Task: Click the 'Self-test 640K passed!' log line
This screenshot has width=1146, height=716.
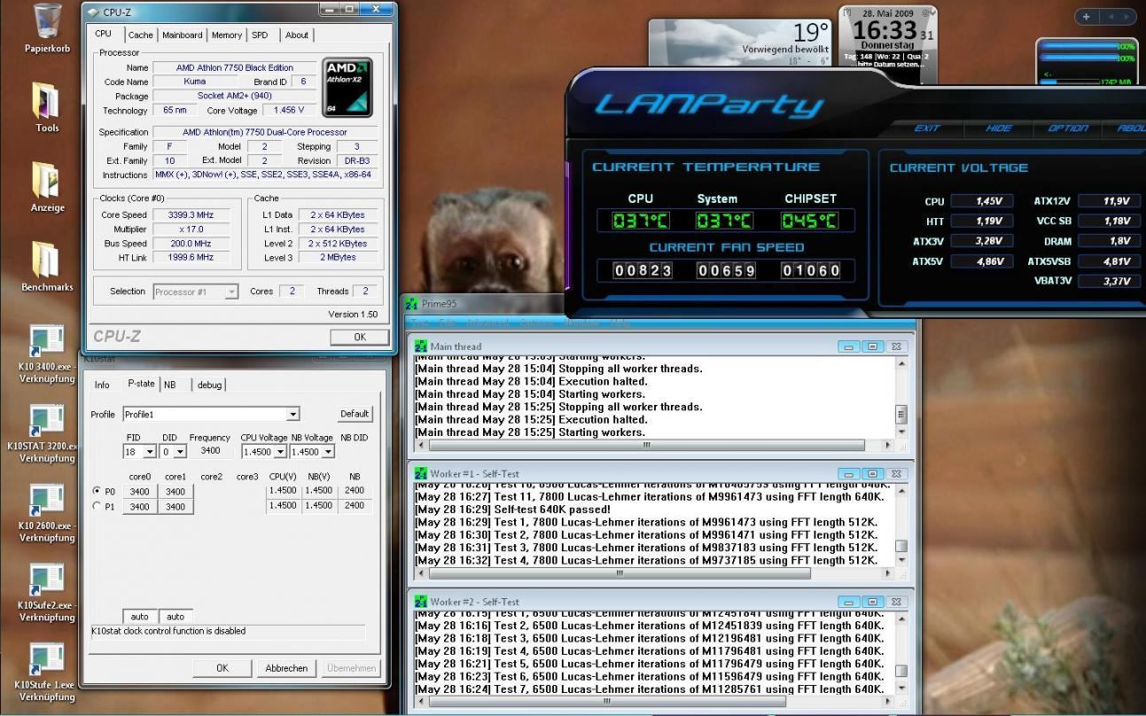Action: click(x=511, y=510)
